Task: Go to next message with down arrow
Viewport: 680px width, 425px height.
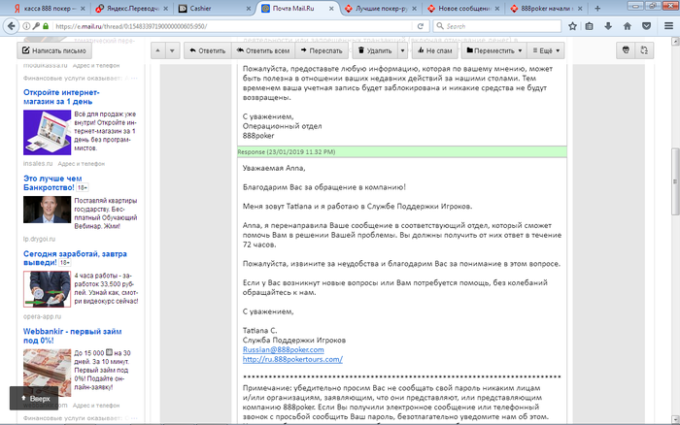Action: pyautogui.click(x=172, y=50)
